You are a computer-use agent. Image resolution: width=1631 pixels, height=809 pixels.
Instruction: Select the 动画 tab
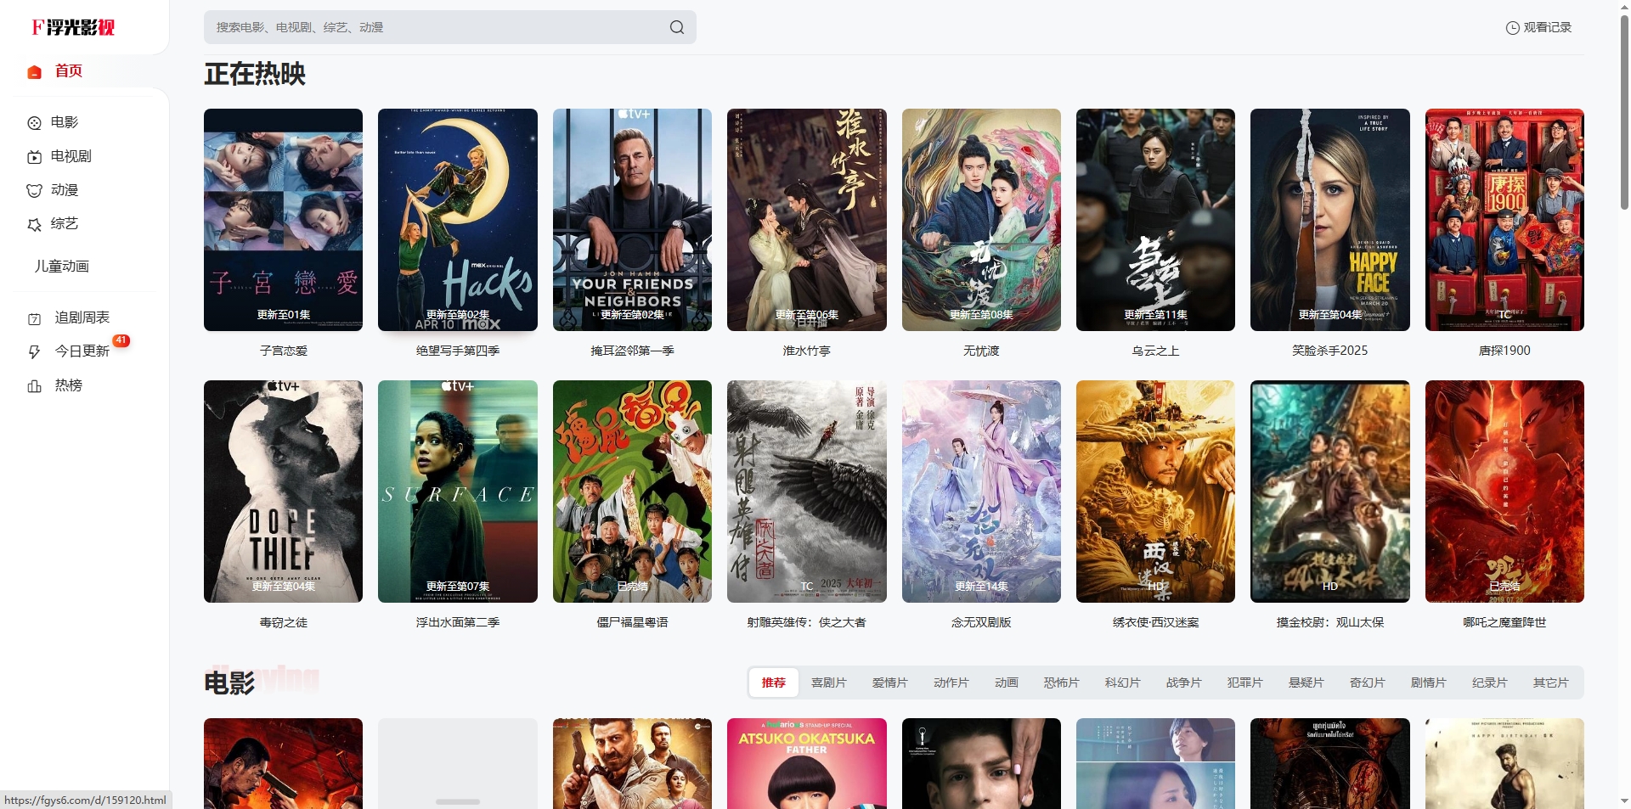pyautogui.click(x=1007, y=683)
